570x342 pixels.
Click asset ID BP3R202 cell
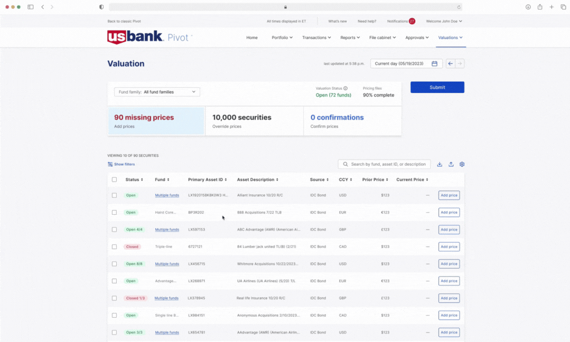click(x=196, y=212)
